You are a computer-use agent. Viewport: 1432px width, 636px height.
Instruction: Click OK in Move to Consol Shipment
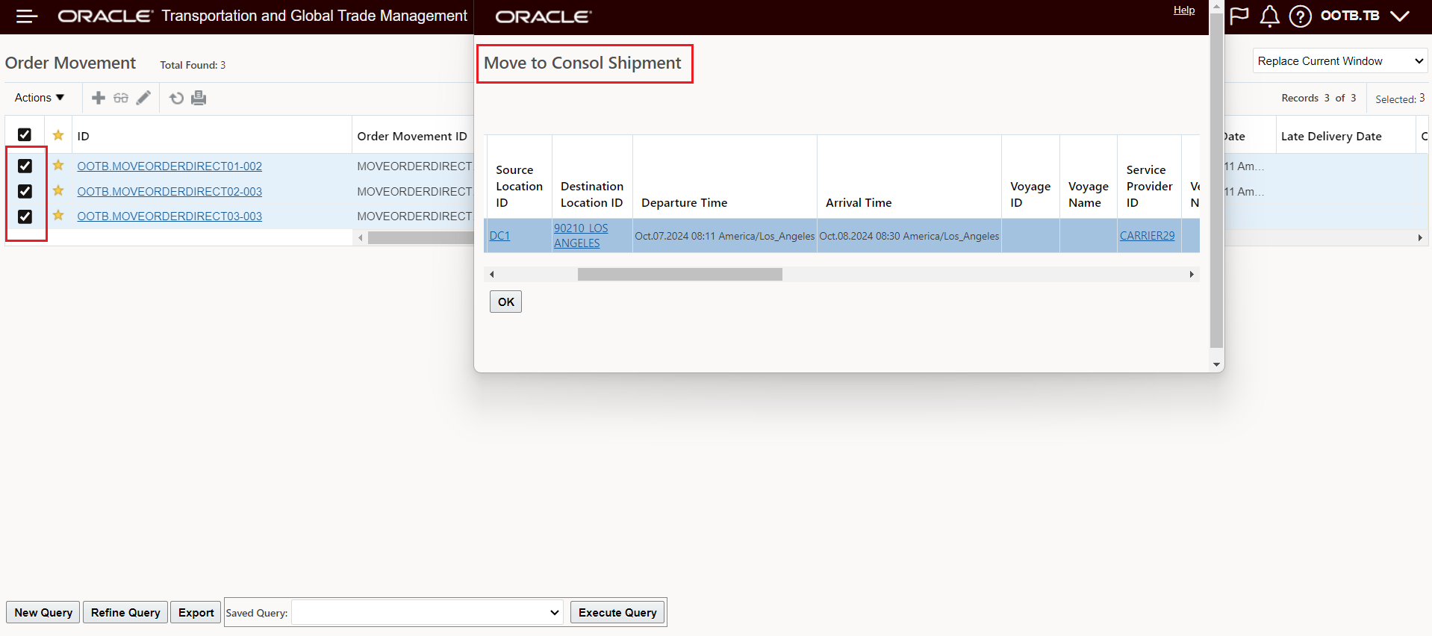click(x=506, y=302)
